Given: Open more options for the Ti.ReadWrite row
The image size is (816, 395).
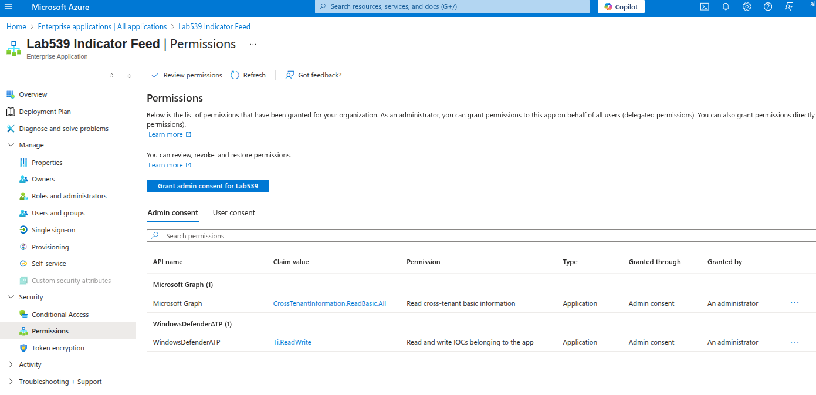Looking at the screenshot, I should [794, 342].
